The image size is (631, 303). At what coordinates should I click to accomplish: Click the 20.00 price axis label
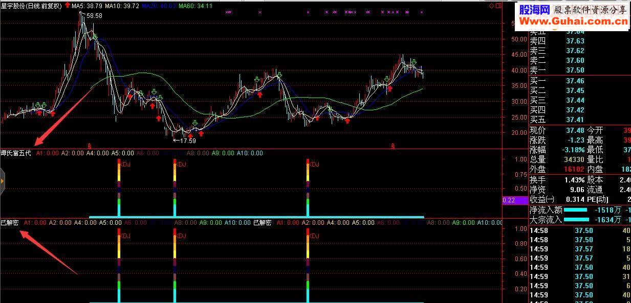(x=519, y=132)
